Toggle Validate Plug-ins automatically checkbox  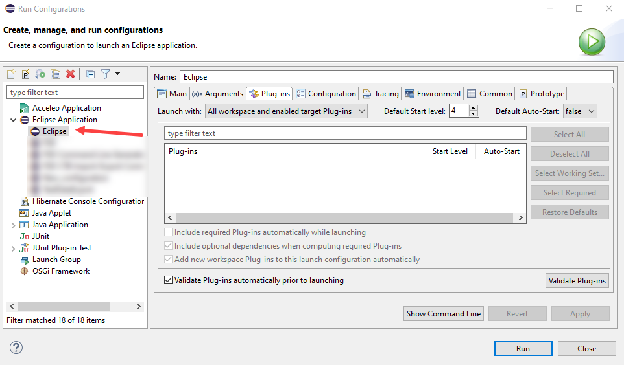169,280
